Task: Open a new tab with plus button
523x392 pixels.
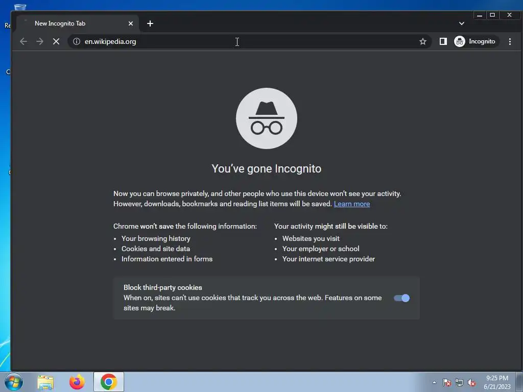Action: [x=150, y=23]
